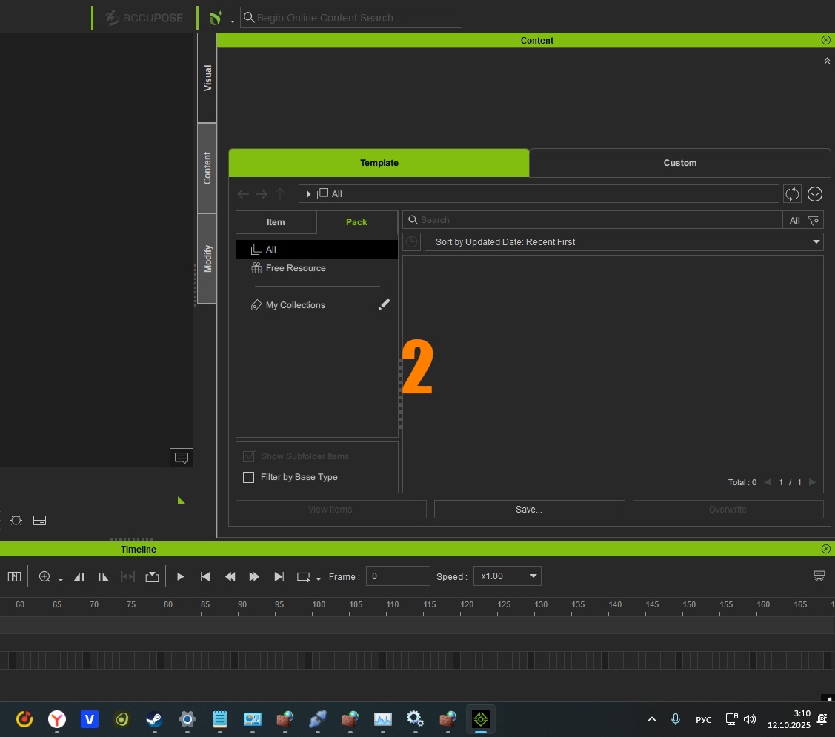This screenshot has width=835, height=737.
Task: Click the sun icon under the viewport
Action: [x=16, y=521]
